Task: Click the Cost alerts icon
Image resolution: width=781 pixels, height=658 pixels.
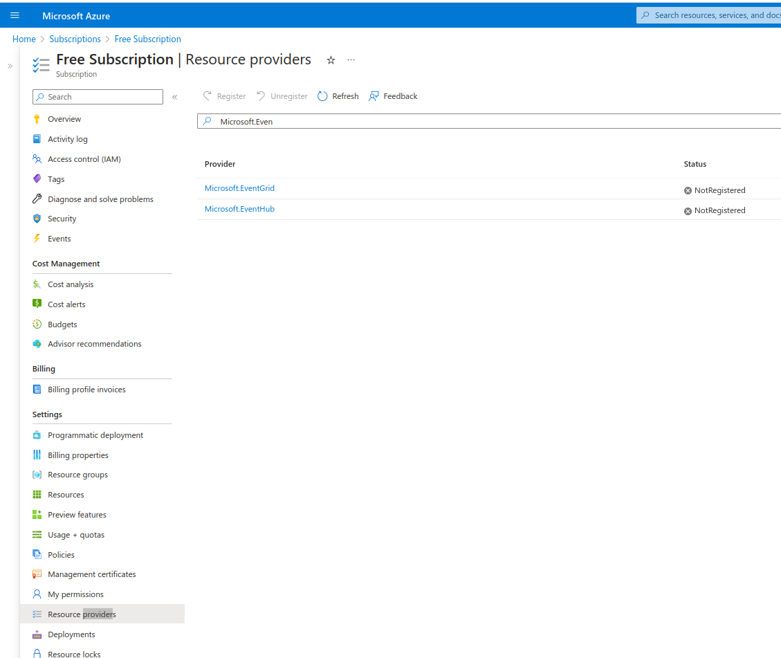Action: coord(37,304)
